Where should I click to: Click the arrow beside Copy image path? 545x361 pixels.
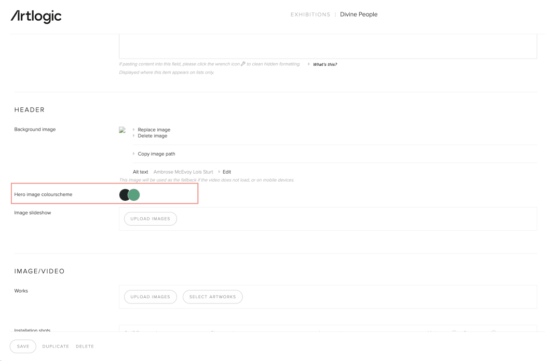pos(134,154)
